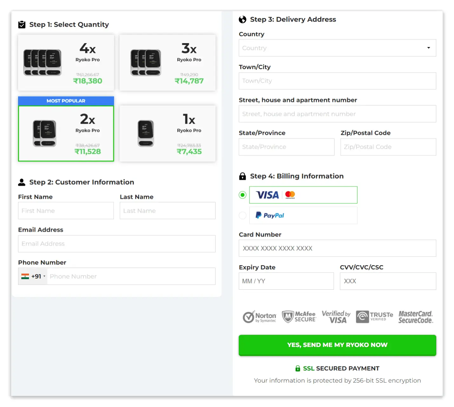
Task: Click the Visa logo in payment option
Action: coord(267,195)
